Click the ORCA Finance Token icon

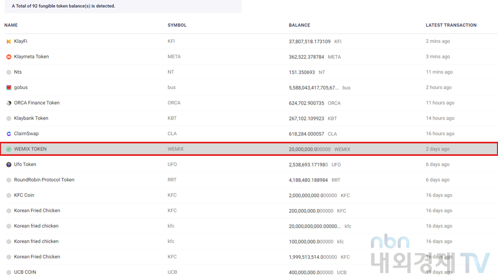[9, 103]
